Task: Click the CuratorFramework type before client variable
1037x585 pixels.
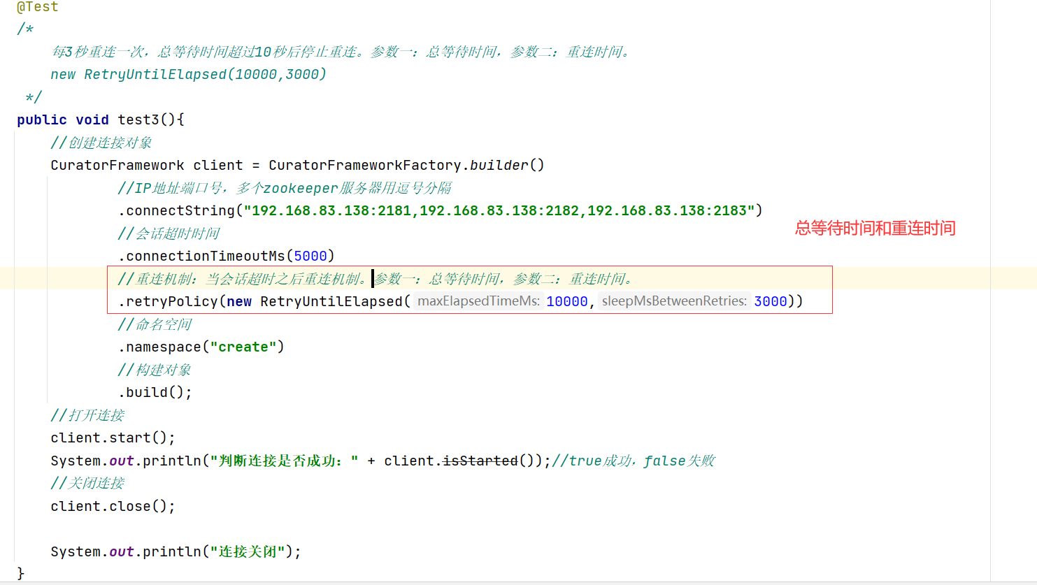Action: pyautogui.click(x=117, y=165)
